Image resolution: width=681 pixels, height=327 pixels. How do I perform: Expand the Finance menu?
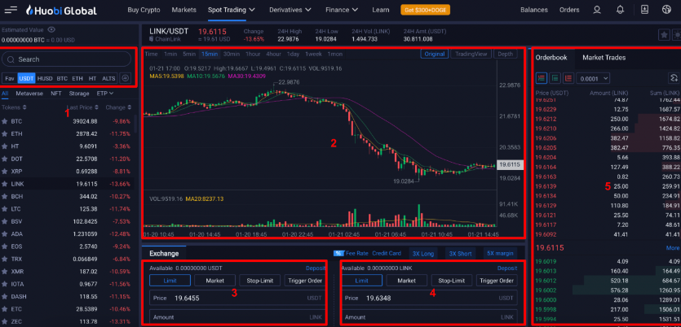pyautogui.click(x=342, y=10)
